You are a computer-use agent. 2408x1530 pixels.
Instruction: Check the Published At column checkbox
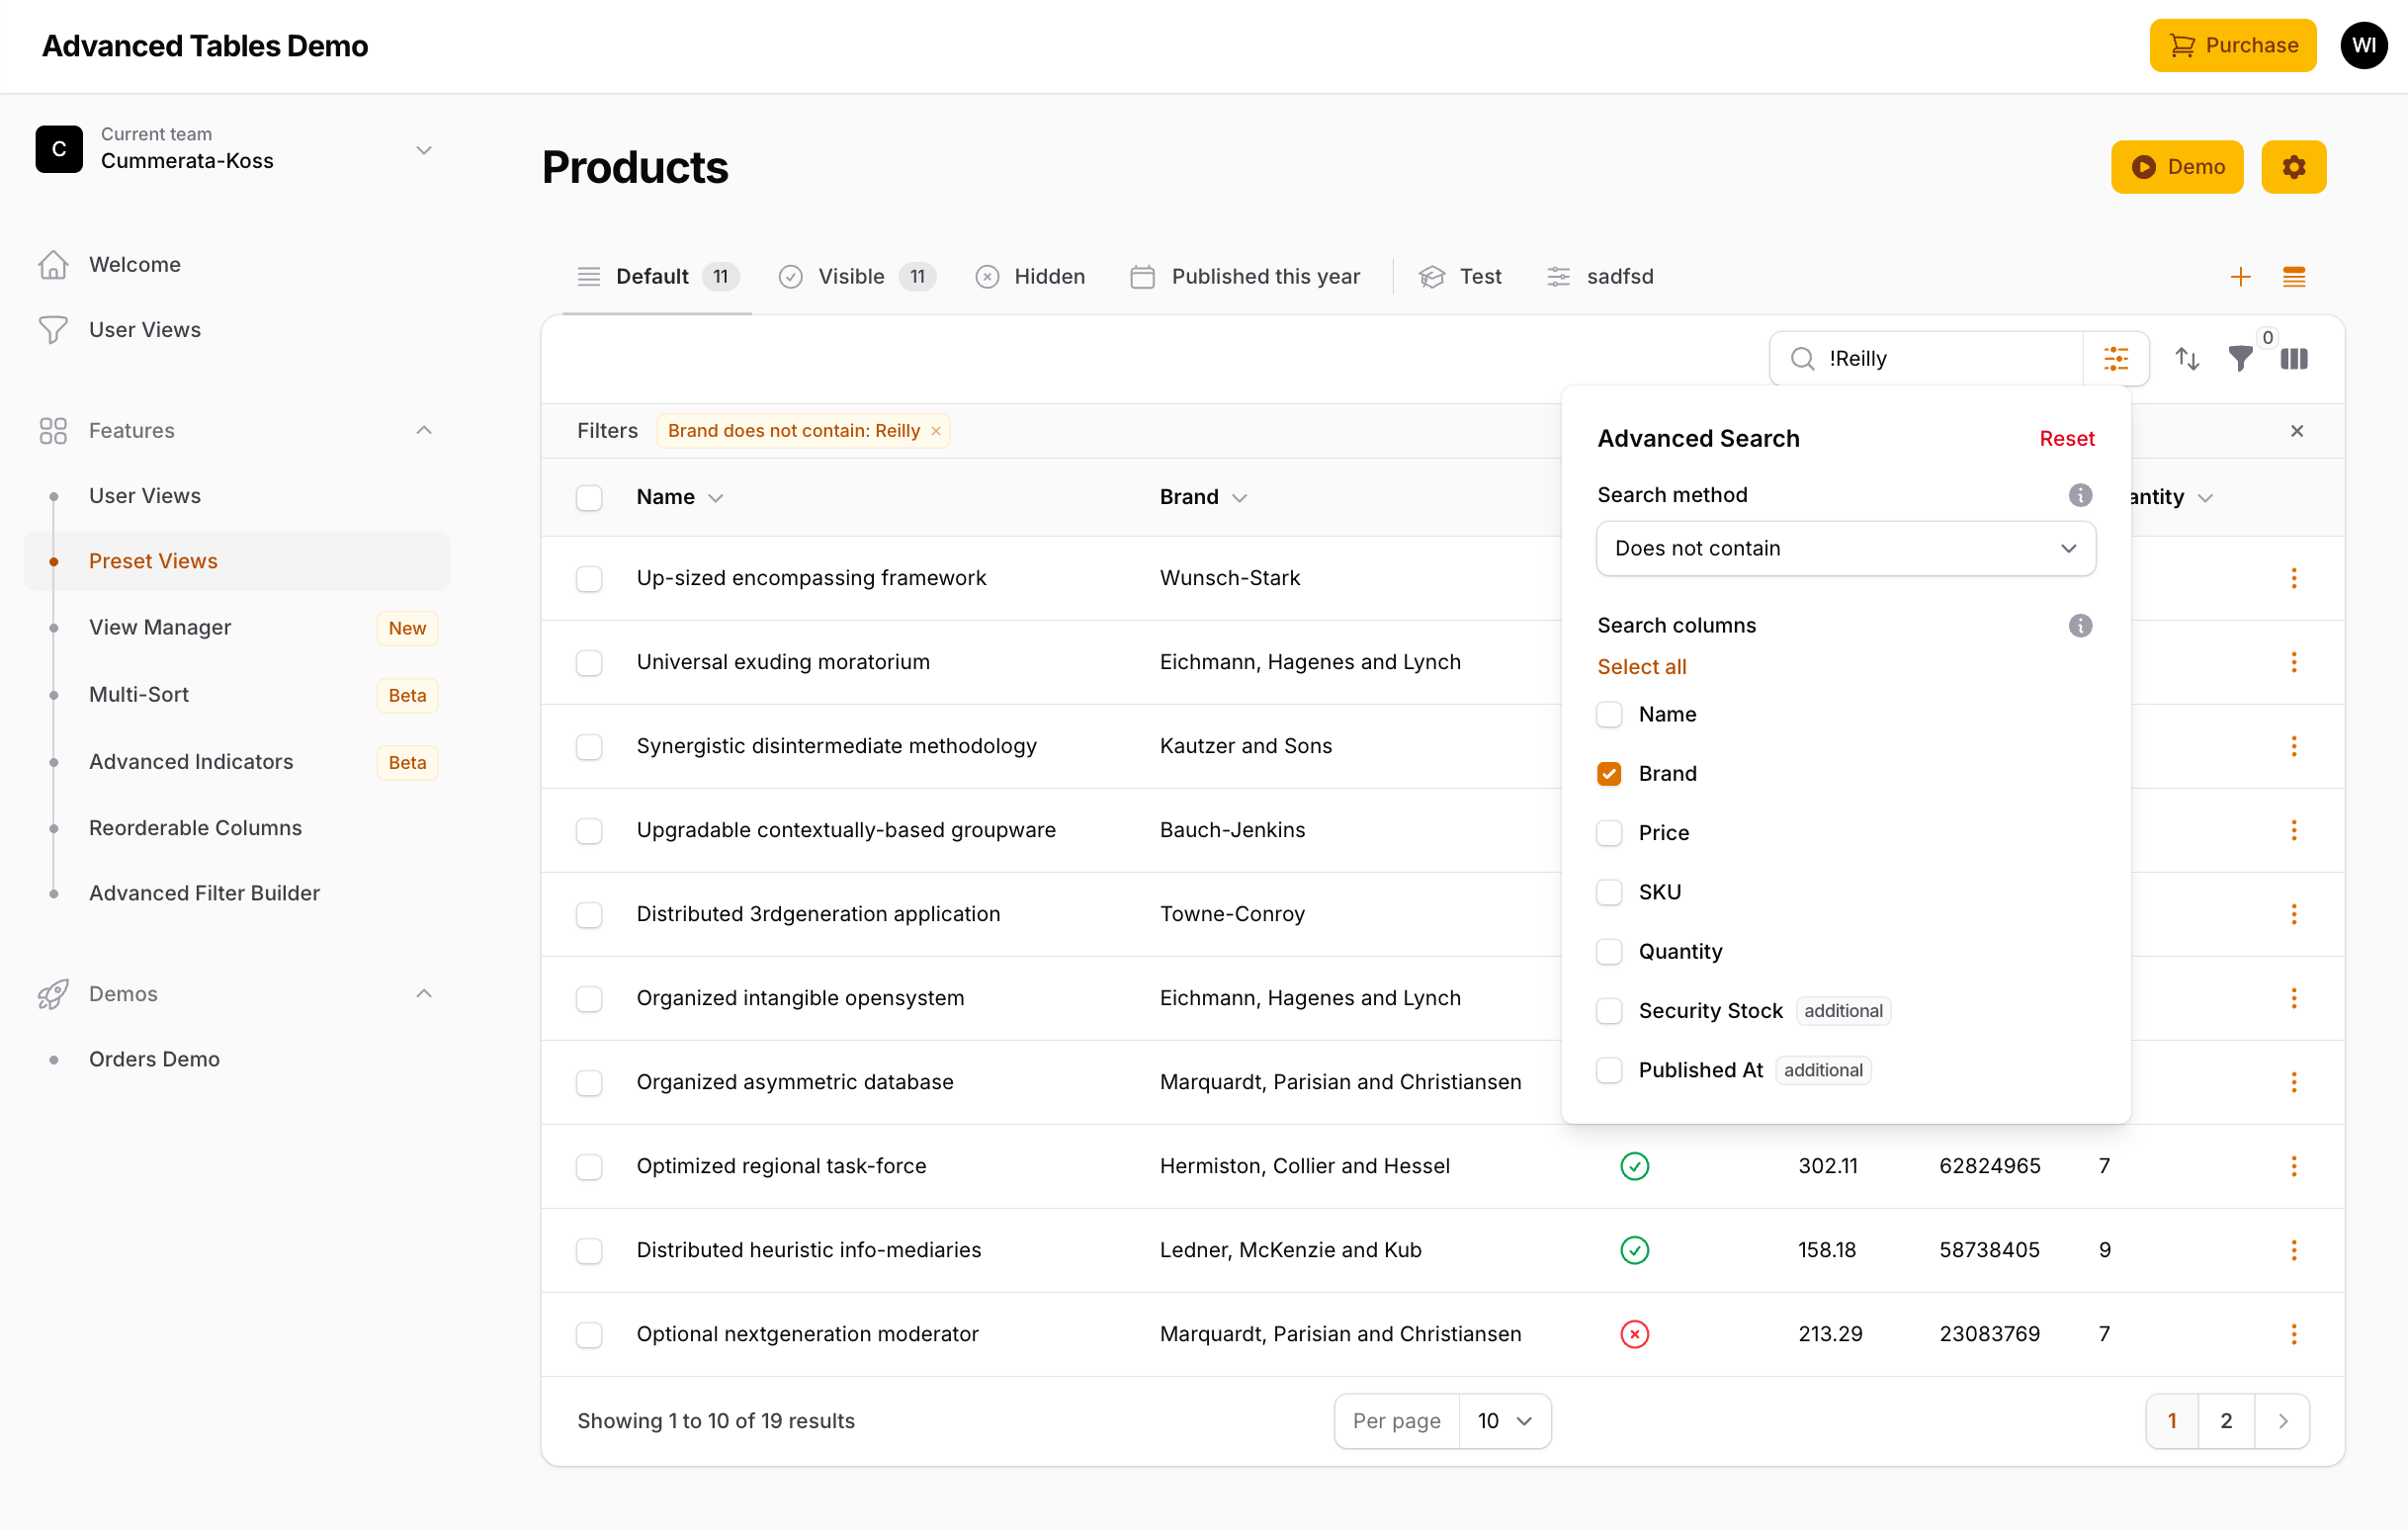(1609, 1070)
